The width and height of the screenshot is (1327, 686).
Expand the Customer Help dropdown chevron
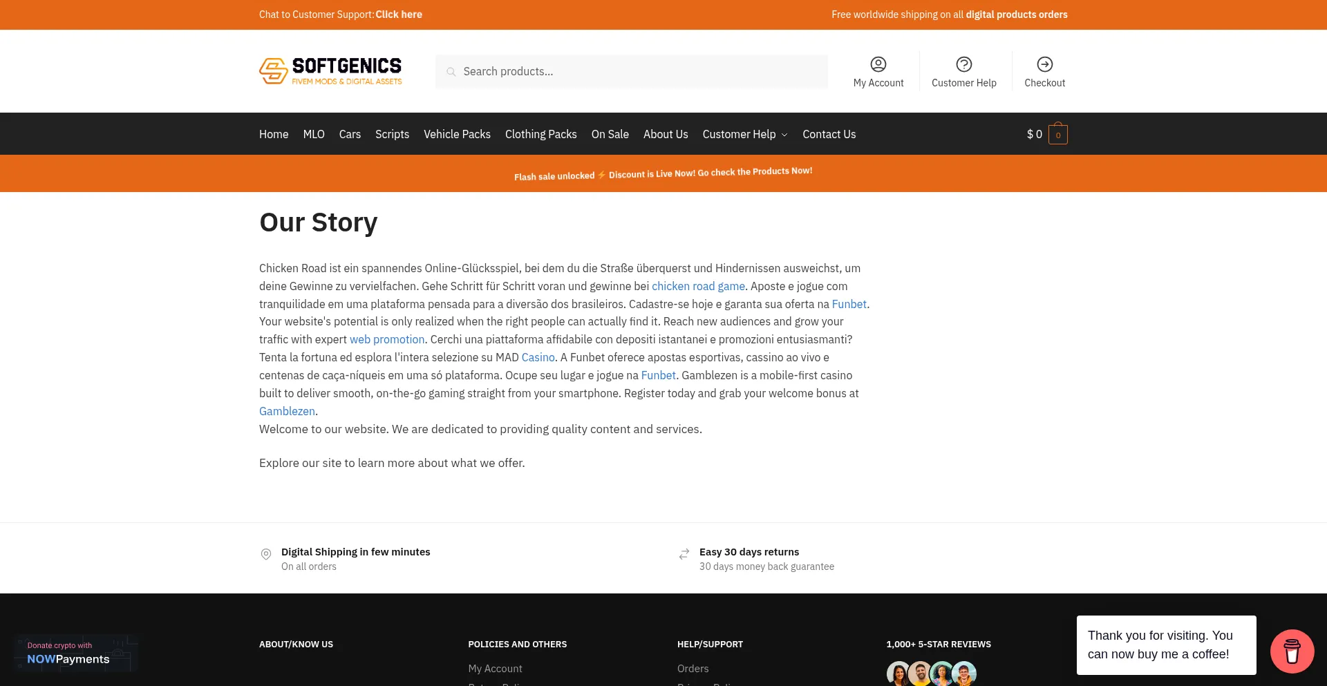[784, 135]
